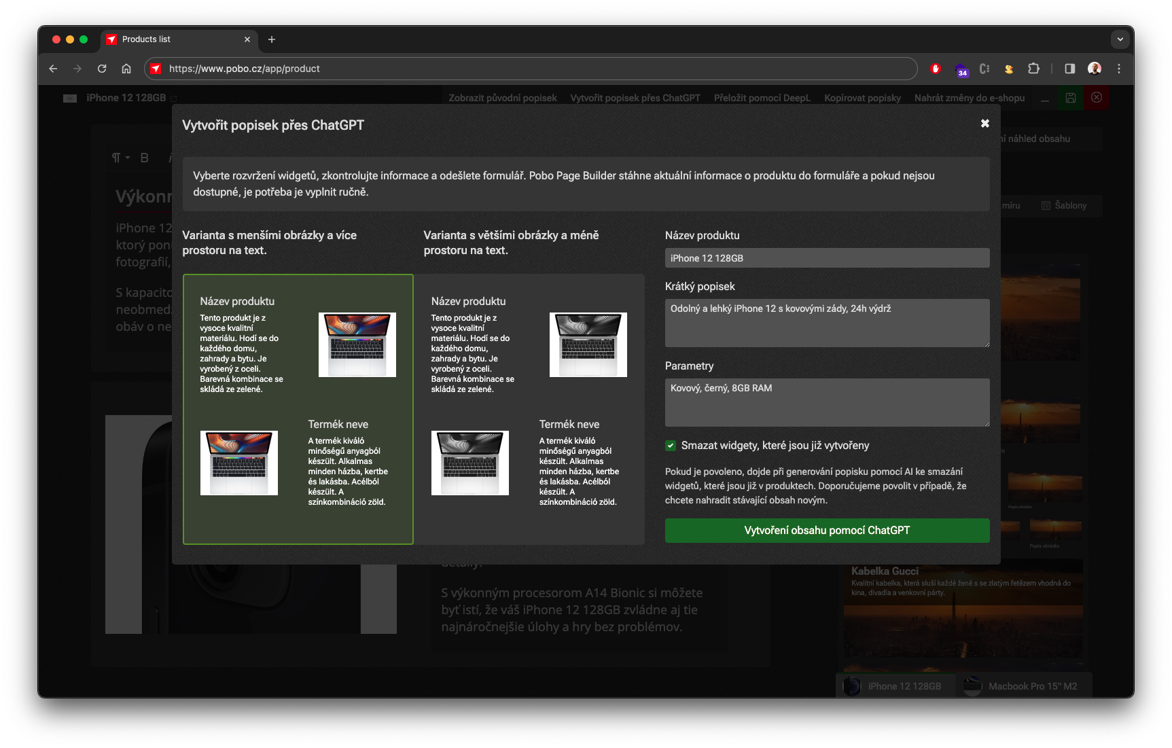Screen dimensions: 1172x748
Task: Open the user profile avatar menu
Action: coord(1095,69)
